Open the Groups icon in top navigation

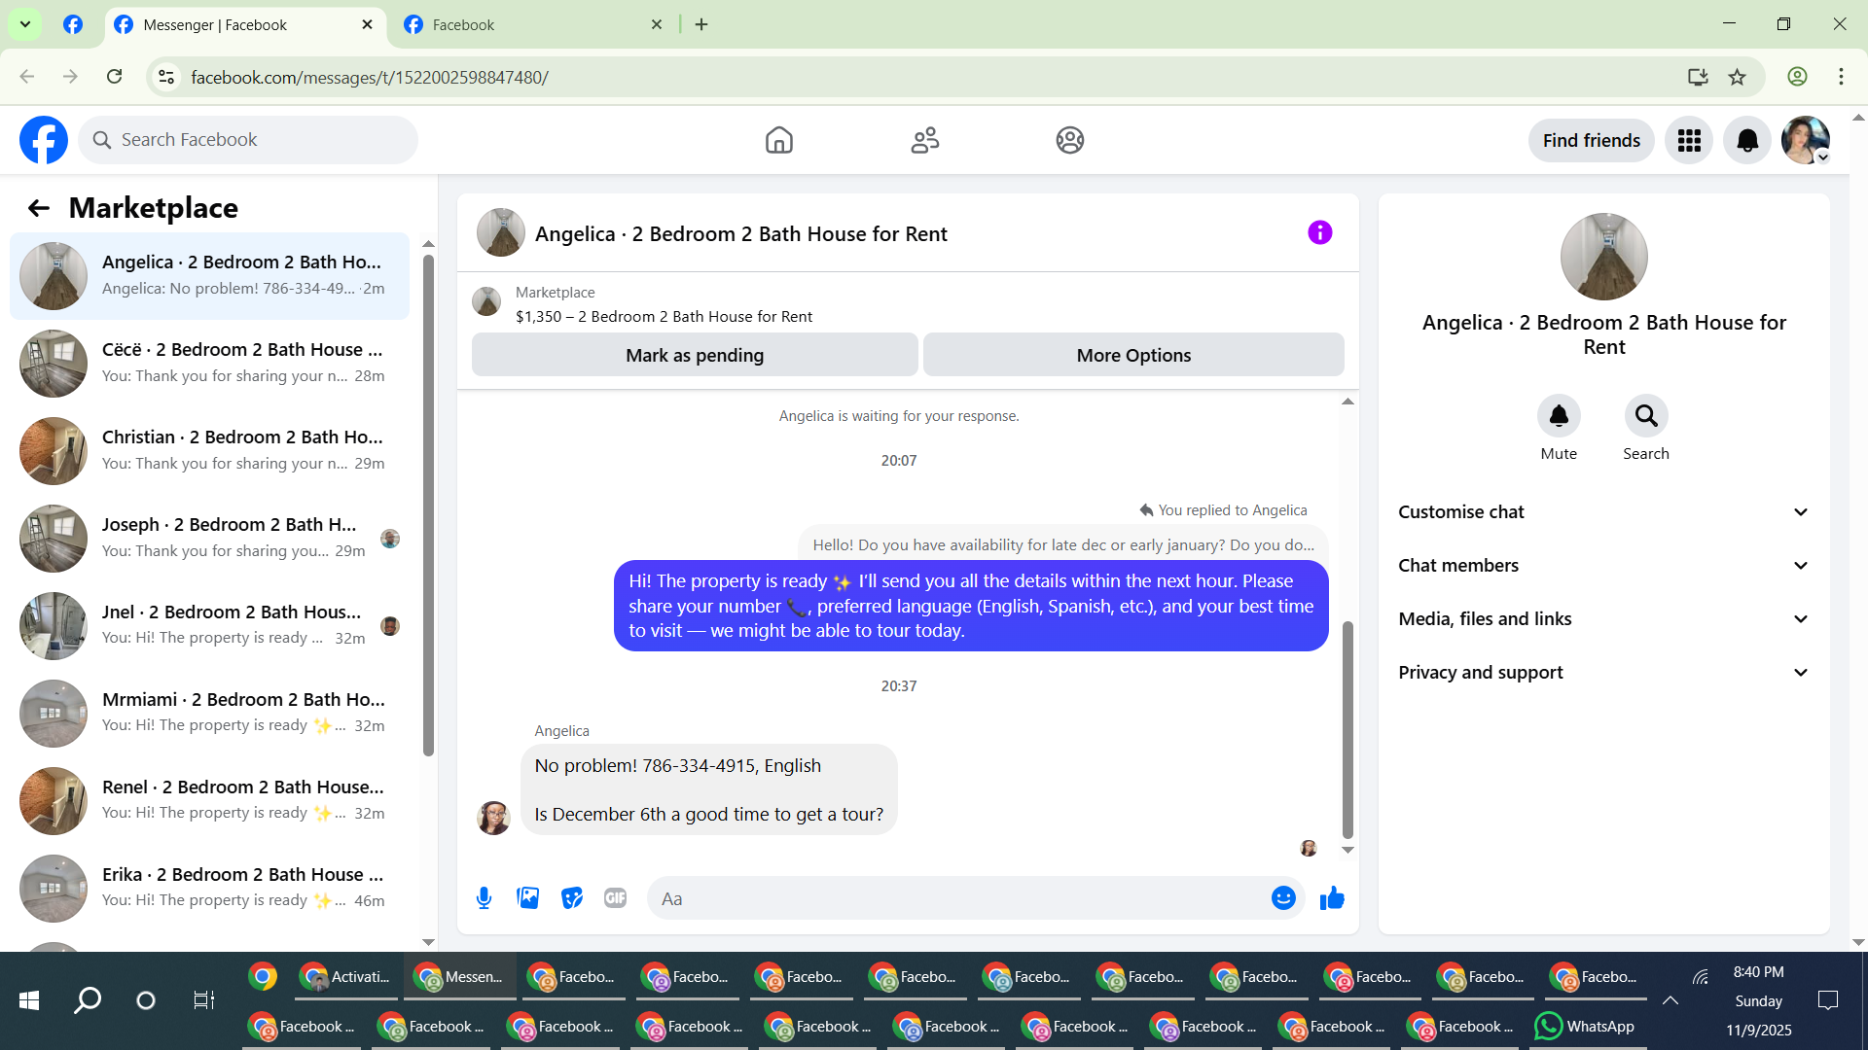pos(1069,140)
